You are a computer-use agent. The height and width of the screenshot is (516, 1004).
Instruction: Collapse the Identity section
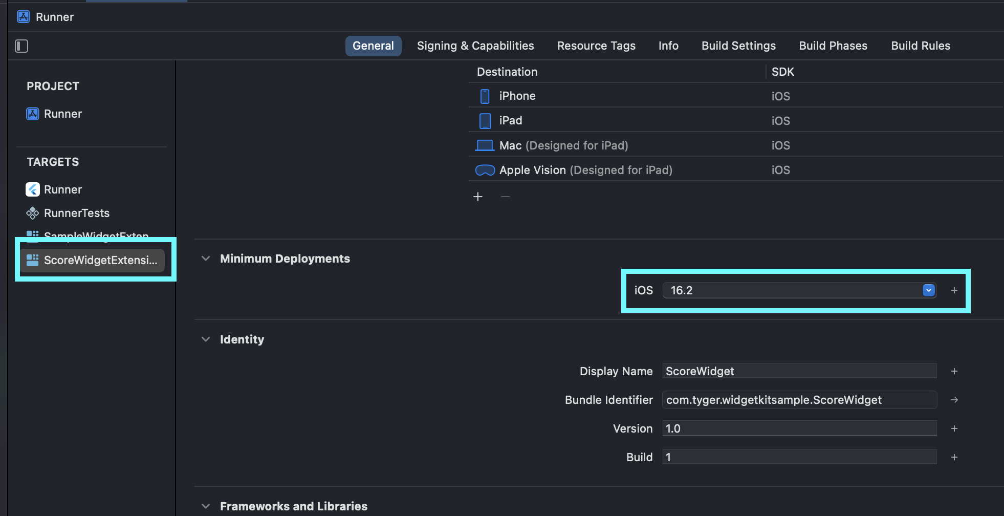click(x=206, y=339)
